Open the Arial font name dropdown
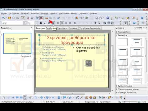 point(25,23)
